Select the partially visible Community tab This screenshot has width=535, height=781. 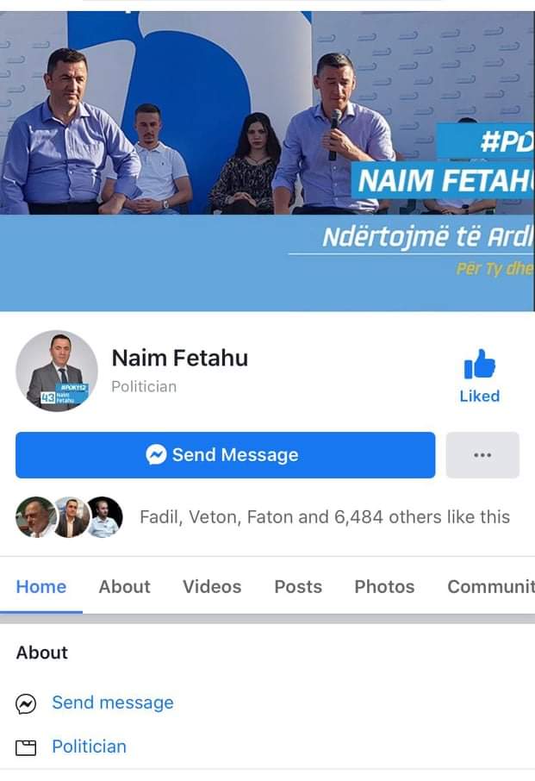click(x=491, y=587)
